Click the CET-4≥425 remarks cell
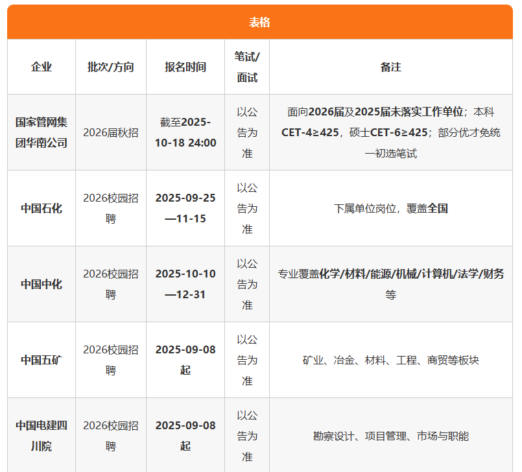 tap(390, 132)
